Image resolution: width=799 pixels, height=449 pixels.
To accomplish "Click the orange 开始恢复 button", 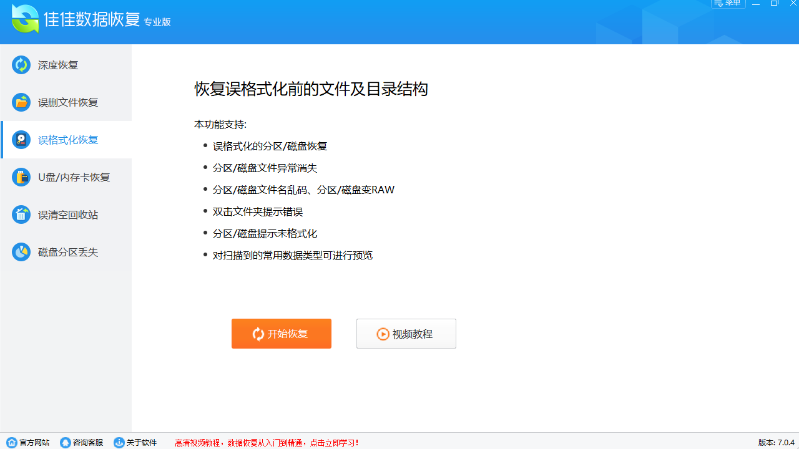I will click(282, 334).
